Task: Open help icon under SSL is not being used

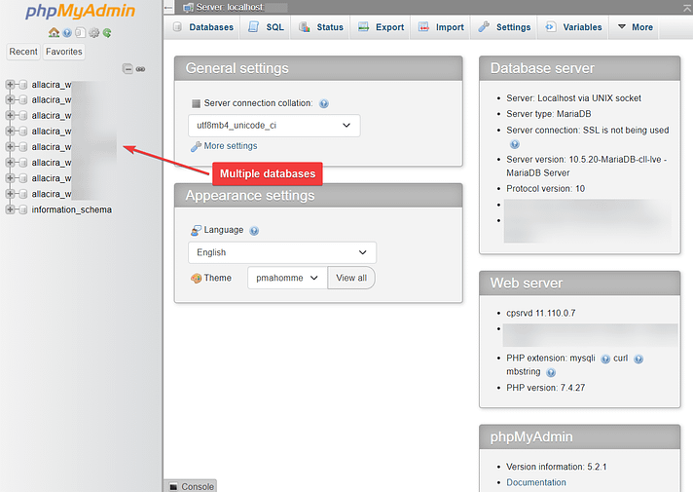Action: coord(515,144)
